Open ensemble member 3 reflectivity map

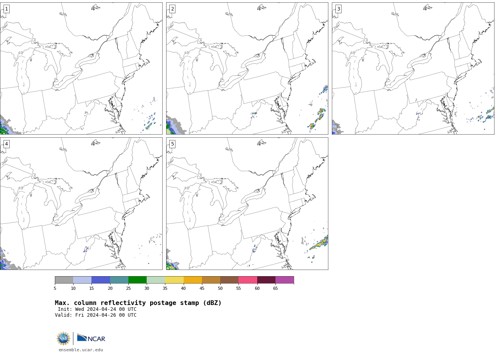pos(413,68)
